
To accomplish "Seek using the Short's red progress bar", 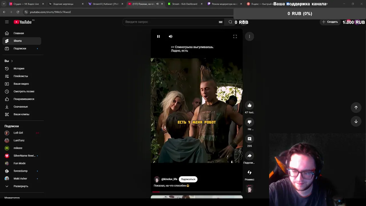I will click(197, 192).
